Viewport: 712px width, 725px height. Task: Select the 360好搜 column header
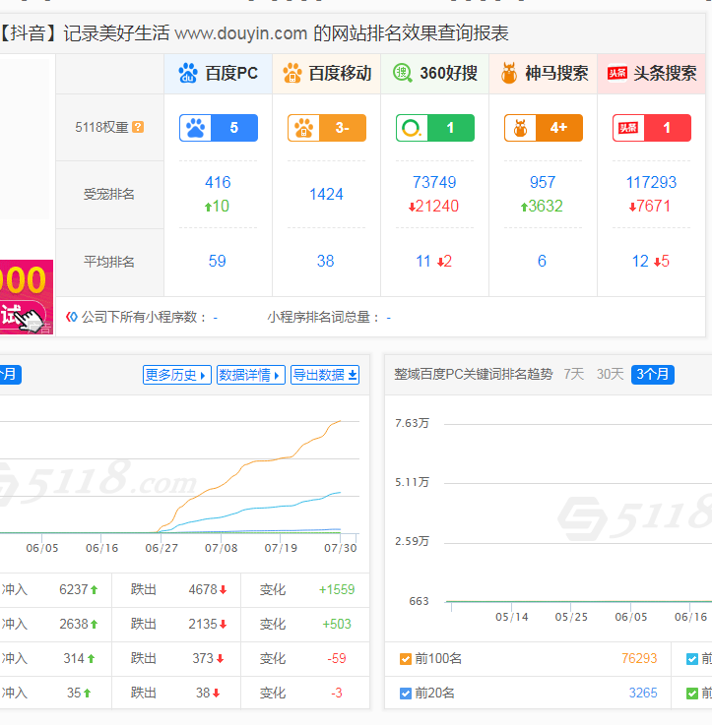435,74
